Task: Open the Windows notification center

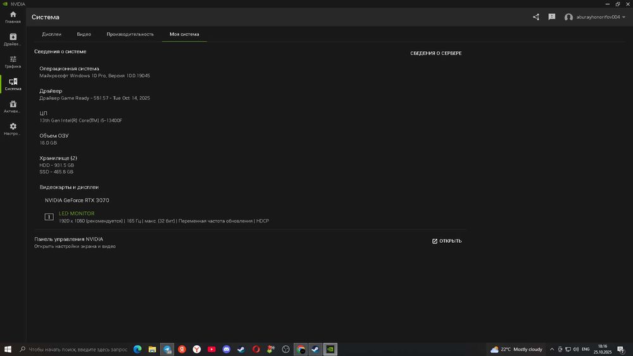Action: tap(621, 349)
